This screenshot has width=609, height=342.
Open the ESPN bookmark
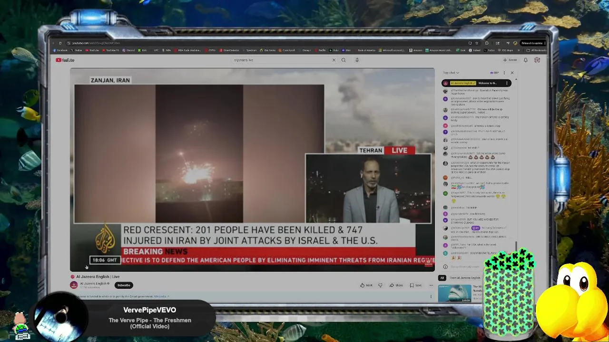pyautogui.click(x=210, y=50)
